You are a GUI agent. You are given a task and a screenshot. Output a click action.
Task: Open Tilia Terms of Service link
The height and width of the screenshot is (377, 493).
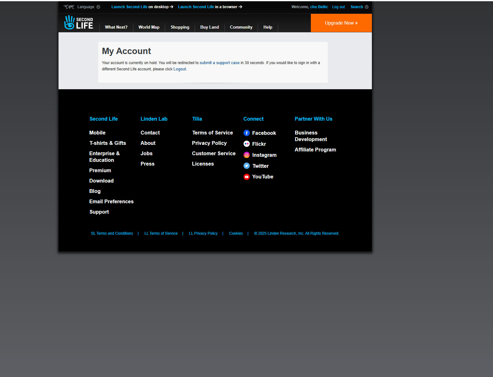pyautogui.click(x=212, y=133)
